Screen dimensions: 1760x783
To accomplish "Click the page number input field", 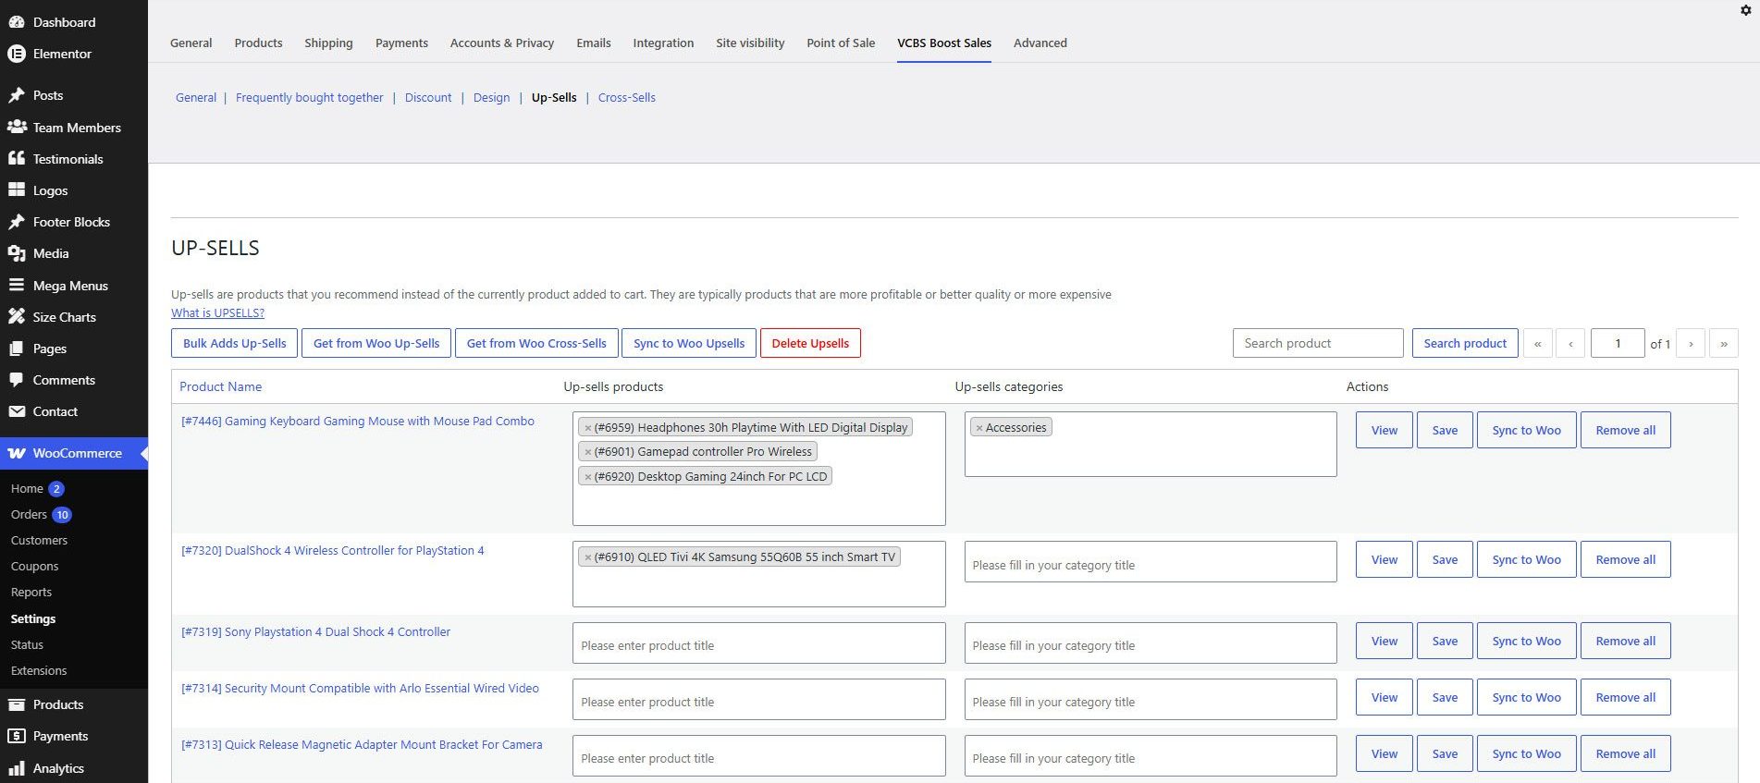I will point(1618,343).
